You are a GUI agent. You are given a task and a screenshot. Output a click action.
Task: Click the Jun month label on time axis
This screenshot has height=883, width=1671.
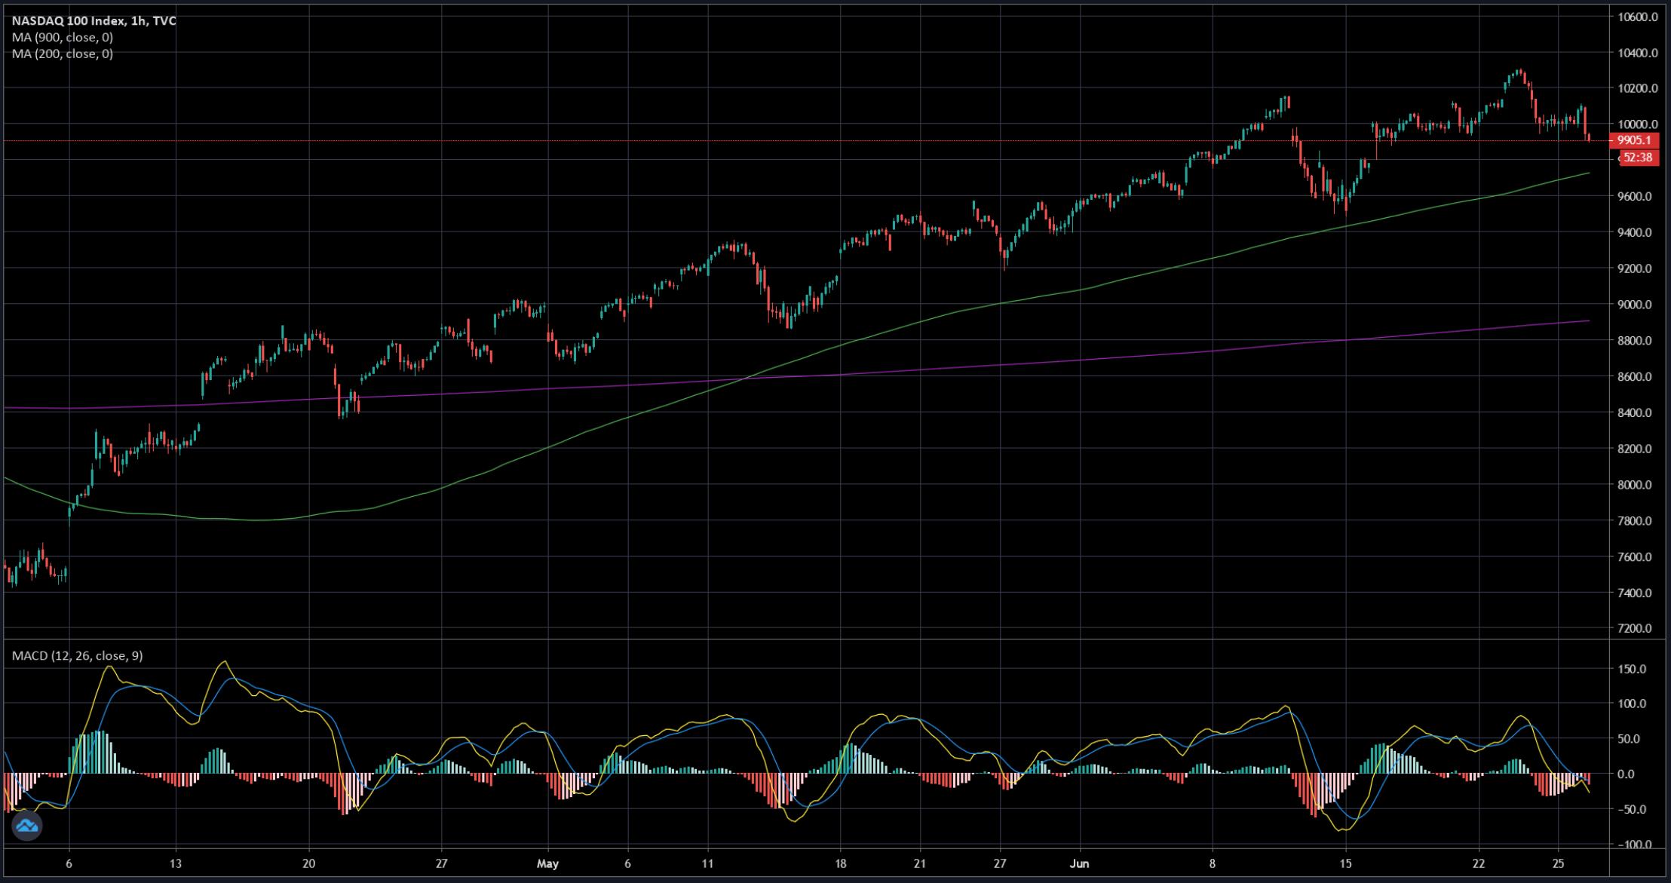[1080, 863]
